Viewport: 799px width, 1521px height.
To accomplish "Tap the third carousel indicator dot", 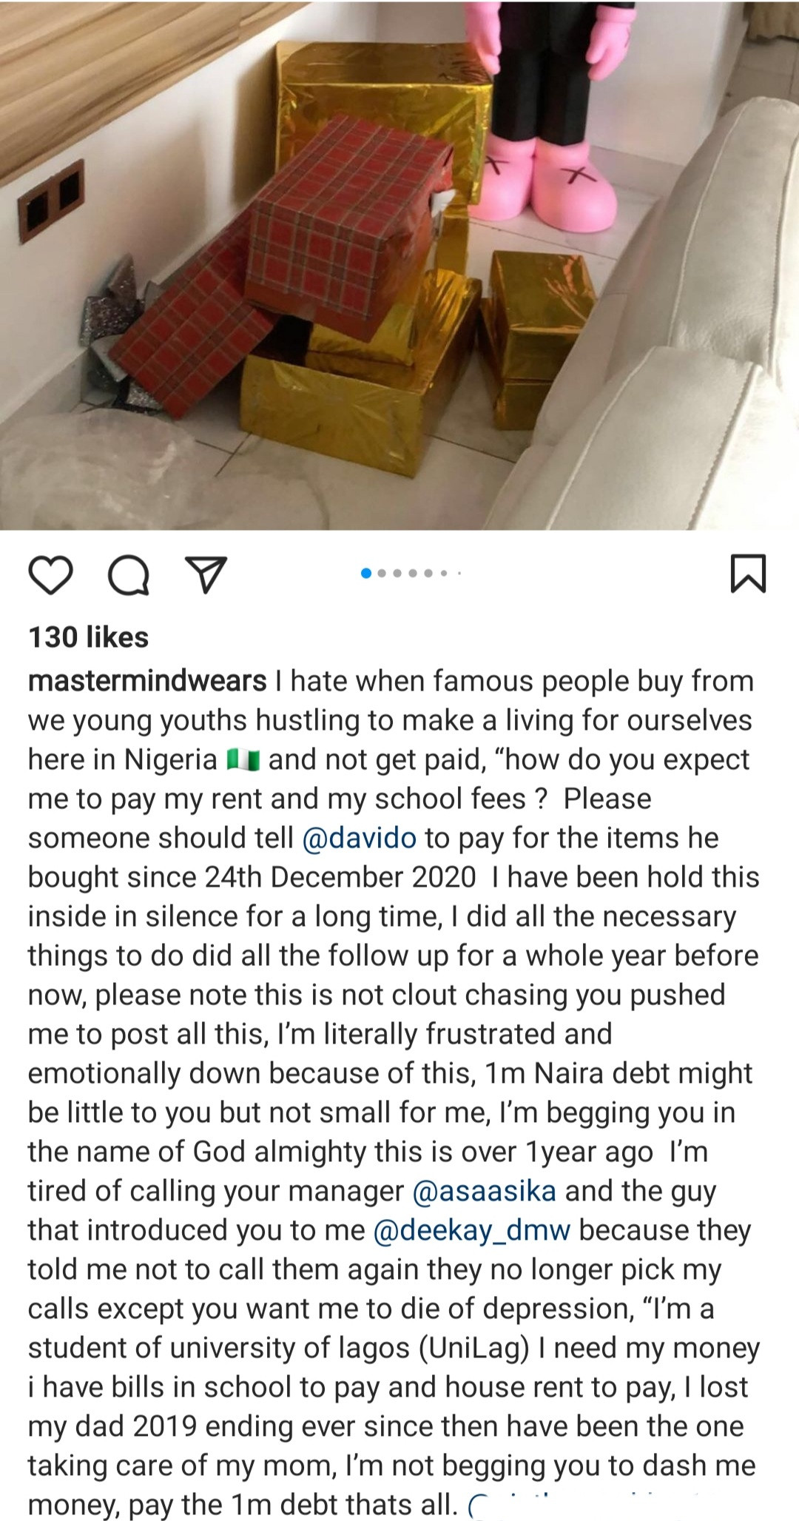I will tap(398, 573).
